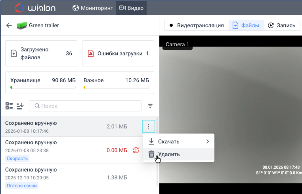
Task: Click the multi-select checklist icon
Action: tap(9, 106)
